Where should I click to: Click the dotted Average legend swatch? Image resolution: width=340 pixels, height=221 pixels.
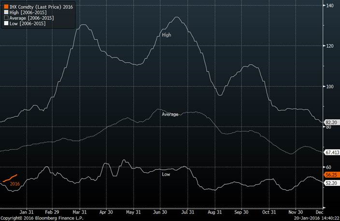[6, 18]
